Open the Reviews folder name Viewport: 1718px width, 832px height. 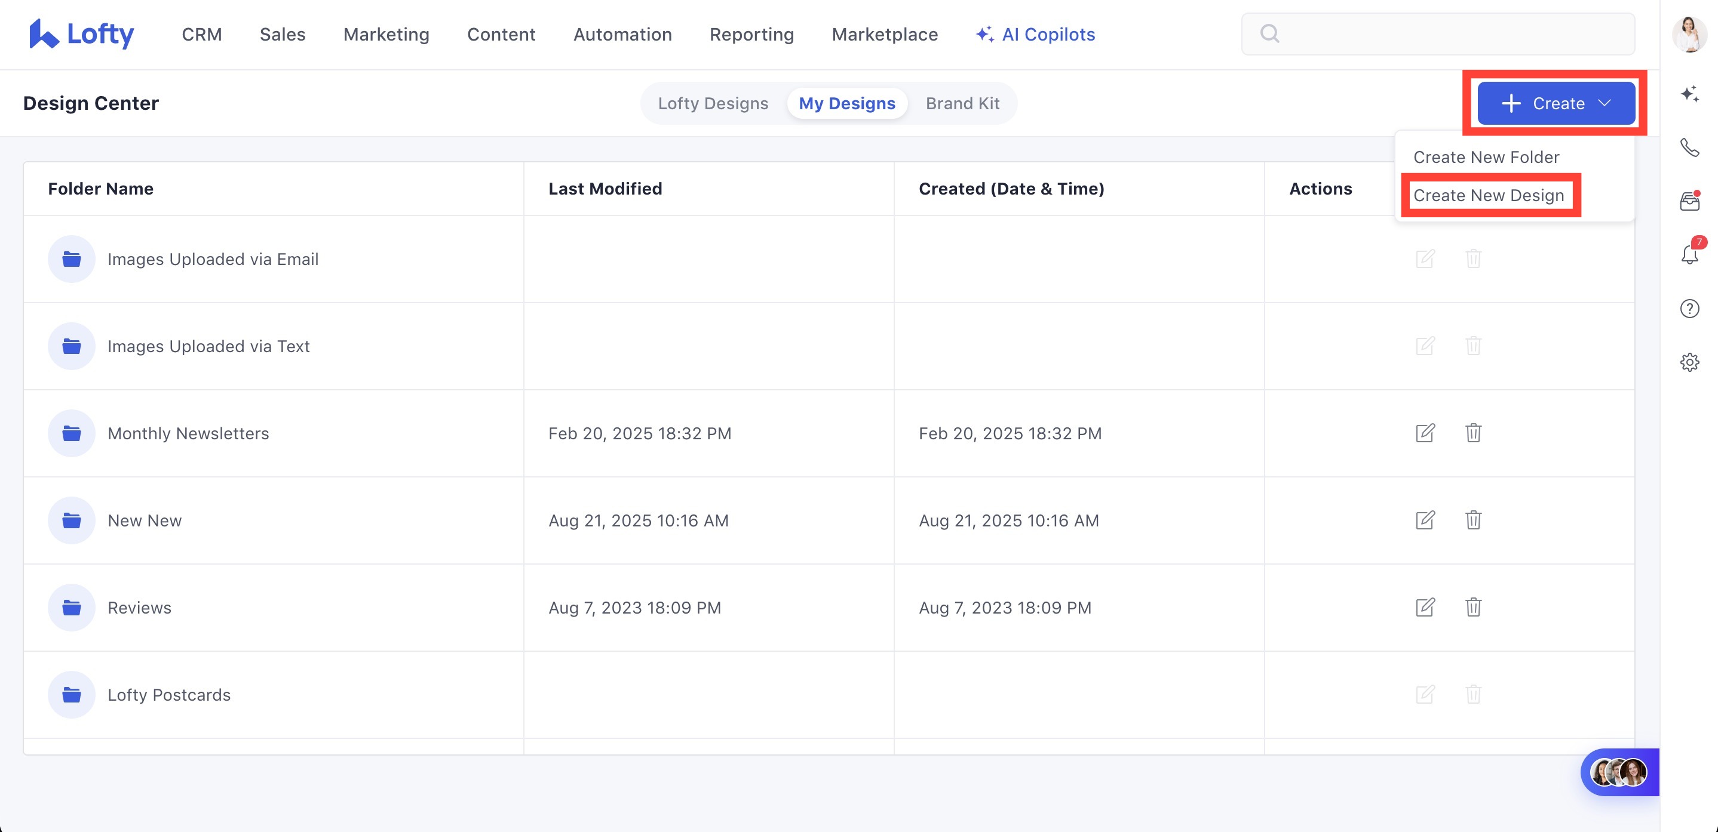coord(139,608)
